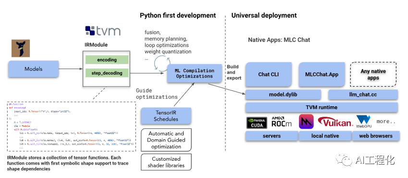The image size is (408, 178).
Task: Click the llm_chat.cc bar
Action: point(363,95)
